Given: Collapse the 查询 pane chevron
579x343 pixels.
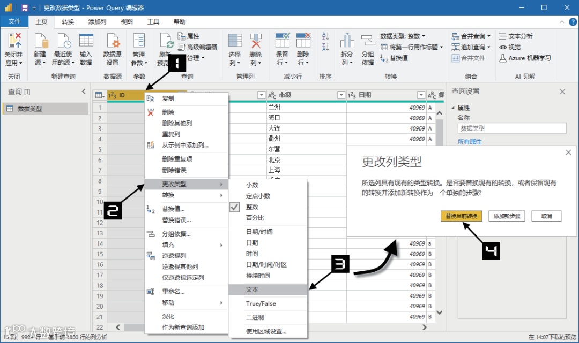Looking at the screenshot, I should 84,92.
